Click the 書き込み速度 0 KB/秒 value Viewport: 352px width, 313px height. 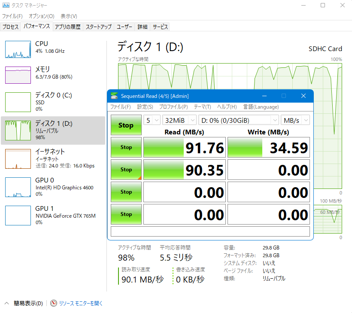point(190,280)
